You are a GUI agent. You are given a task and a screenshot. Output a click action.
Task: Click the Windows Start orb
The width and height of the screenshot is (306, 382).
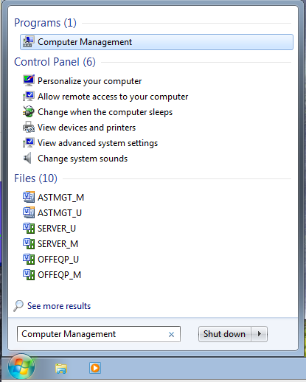pos(21,367)
